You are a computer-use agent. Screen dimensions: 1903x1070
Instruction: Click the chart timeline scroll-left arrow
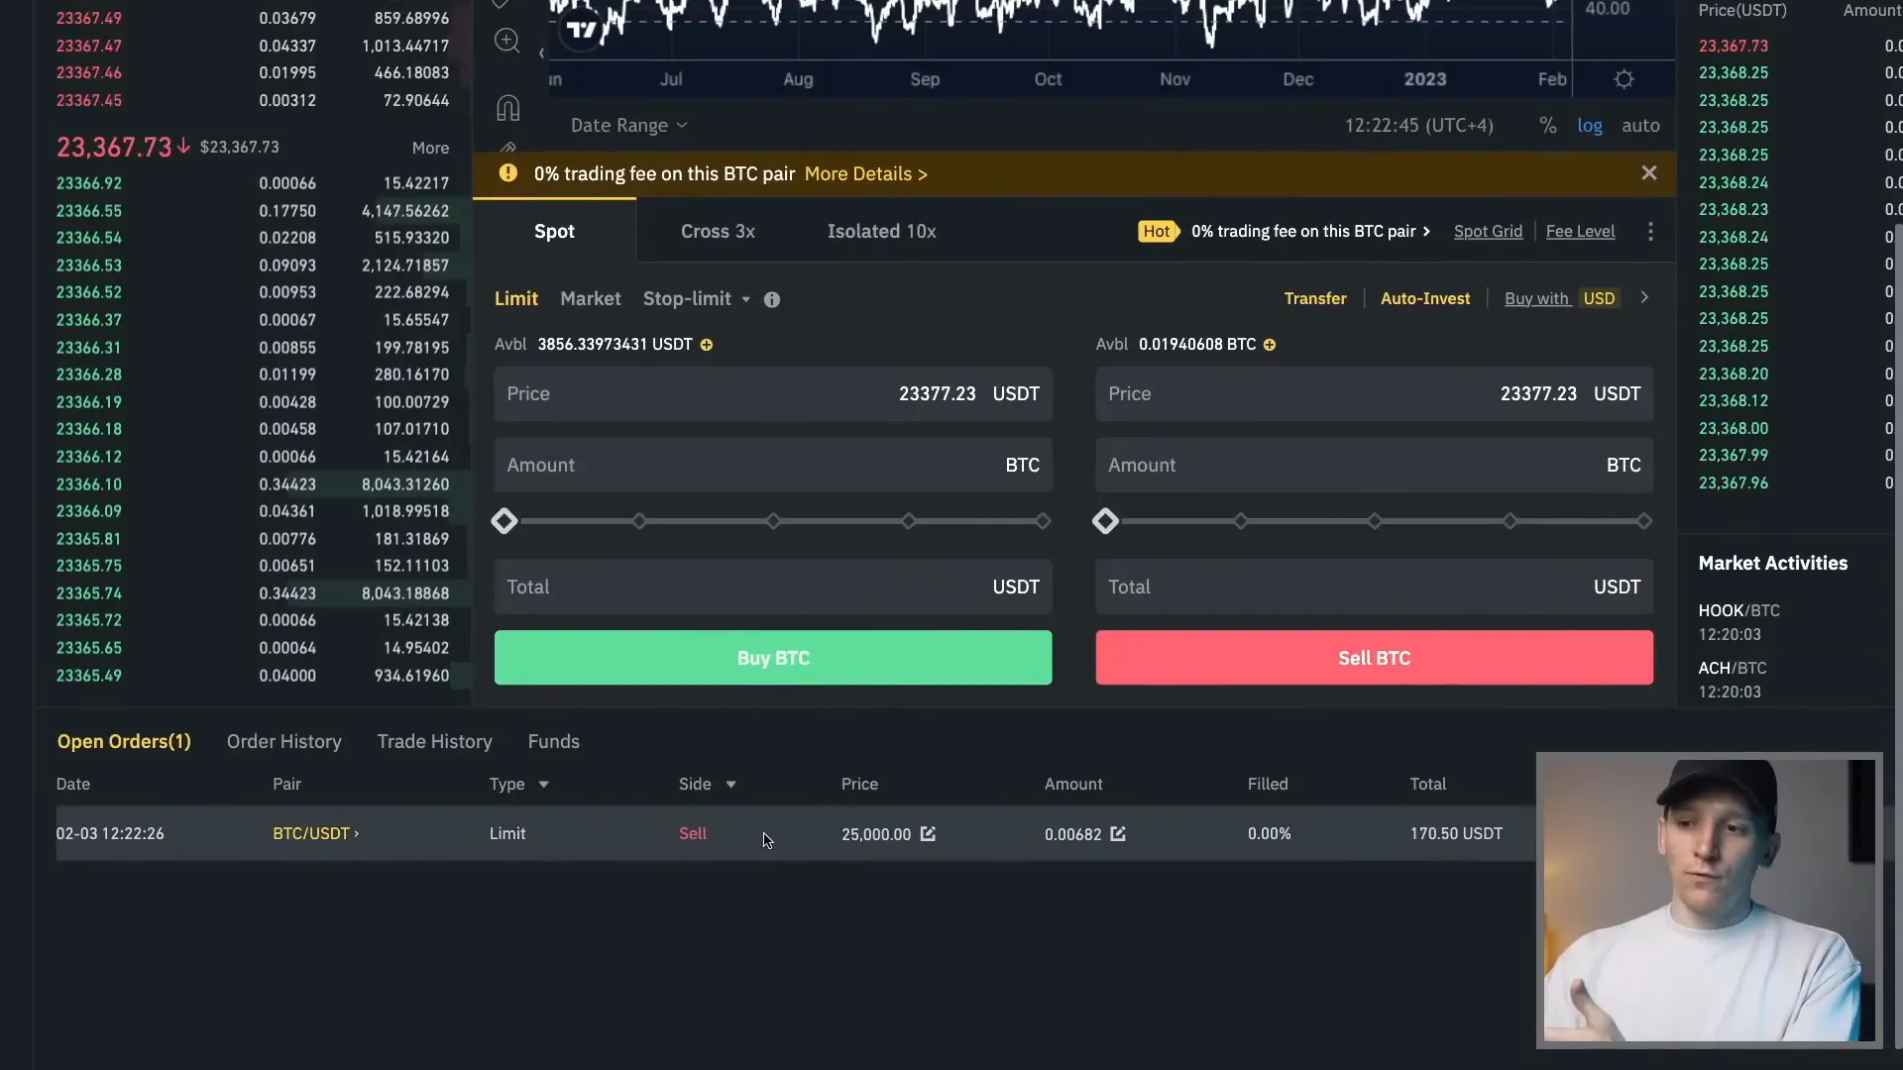click(541, 53)
